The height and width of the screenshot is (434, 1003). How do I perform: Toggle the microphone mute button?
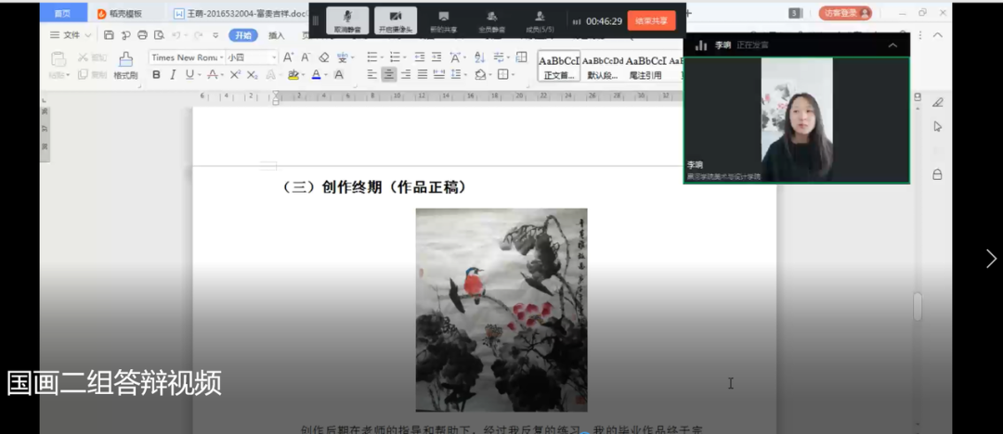tap(347, 20)
